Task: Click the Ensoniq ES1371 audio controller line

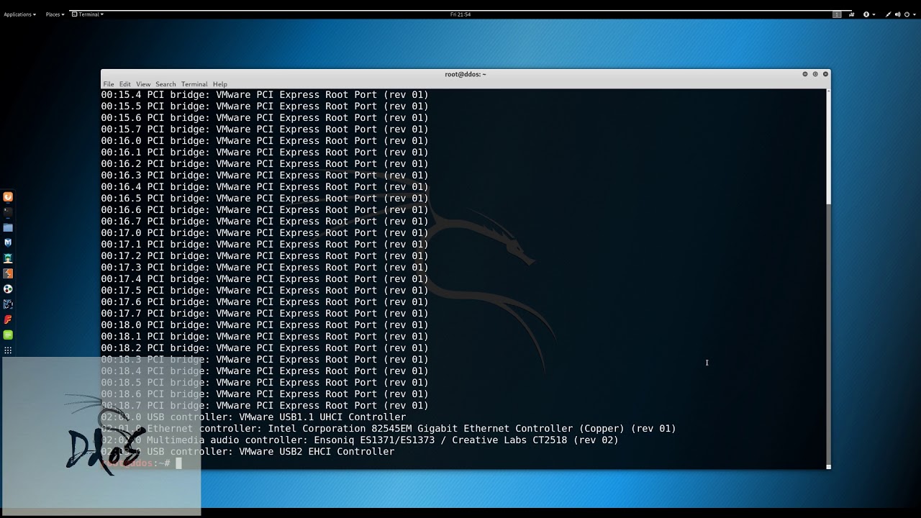Action: click(360, 440)
